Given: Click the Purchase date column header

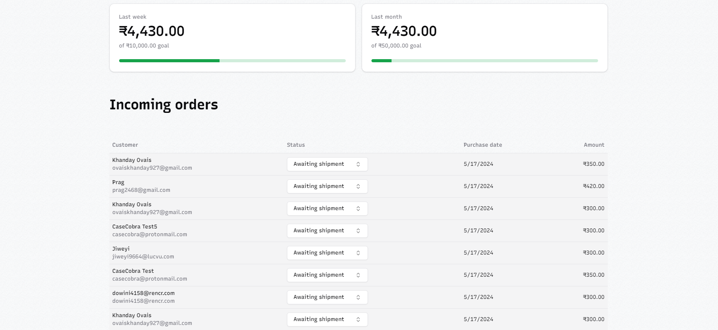Looking at the screenshot, I should pos(482,145).
